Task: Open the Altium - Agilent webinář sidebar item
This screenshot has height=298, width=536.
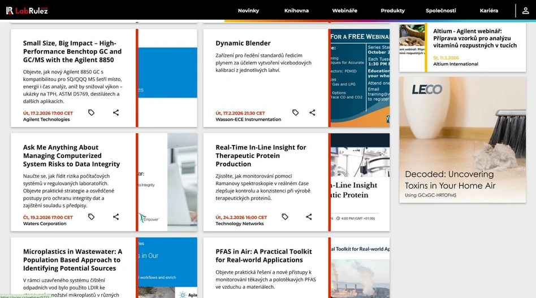Action: [x=475, y=38]
